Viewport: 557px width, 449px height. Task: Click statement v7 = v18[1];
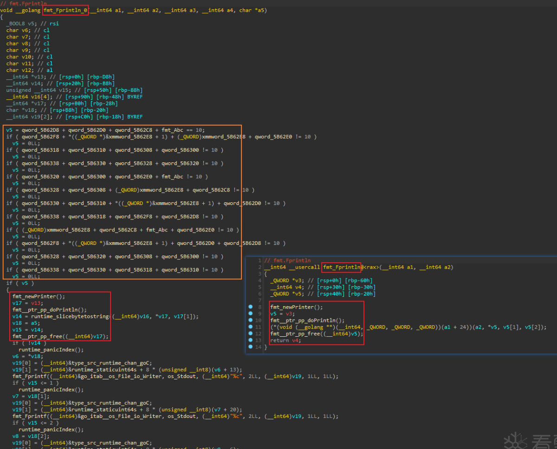[31, 396]
